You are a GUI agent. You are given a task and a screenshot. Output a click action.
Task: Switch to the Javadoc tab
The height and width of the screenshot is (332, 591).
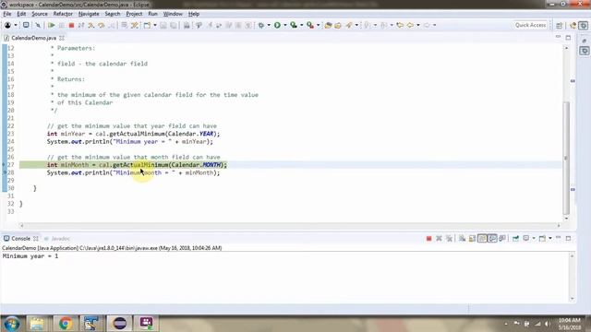[x=57, y=239]
